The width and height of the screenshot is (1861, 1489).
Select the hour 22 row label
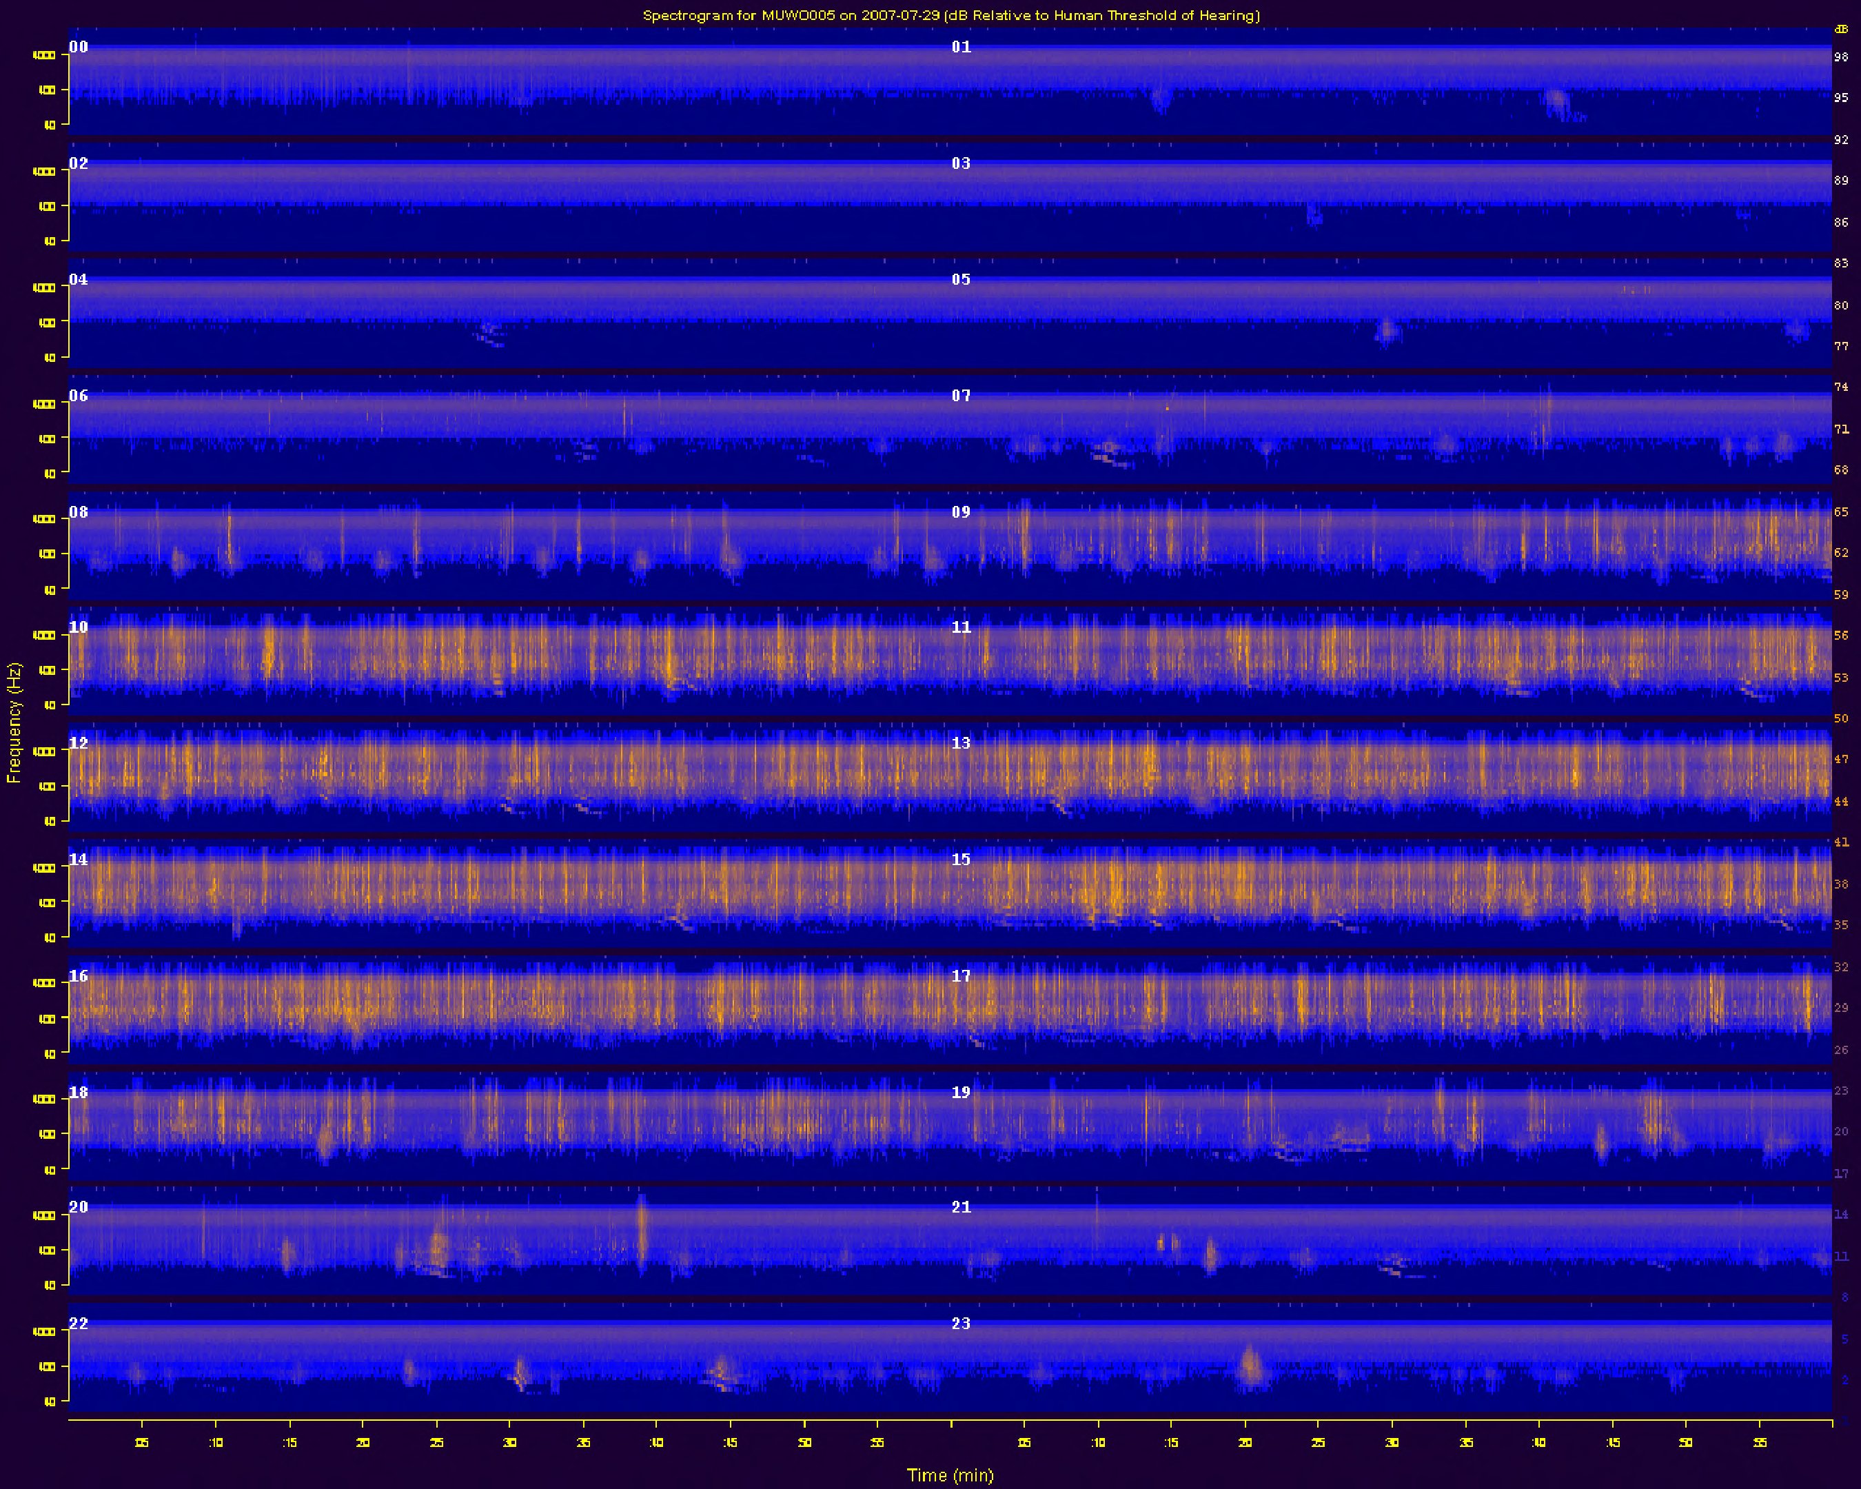[x=79, y=1324]
